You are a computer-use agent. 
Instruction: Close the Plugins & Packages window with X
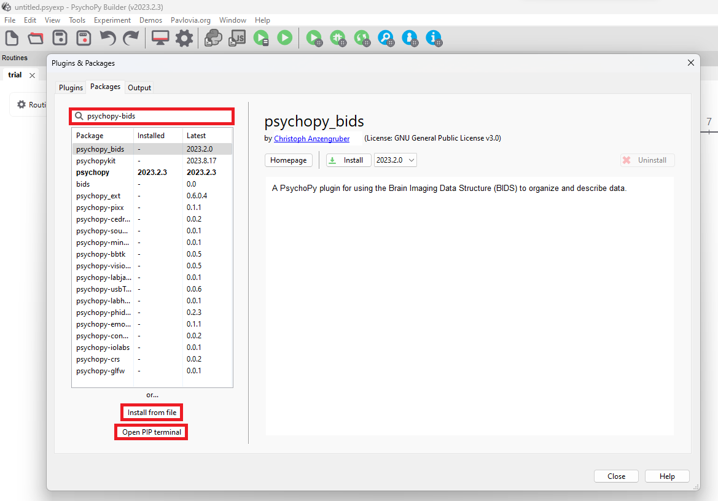pos(691,63)
